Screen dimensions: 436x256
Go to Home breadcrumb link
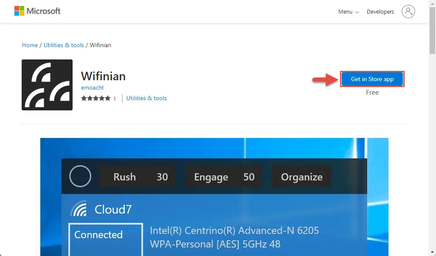point(30,45)
